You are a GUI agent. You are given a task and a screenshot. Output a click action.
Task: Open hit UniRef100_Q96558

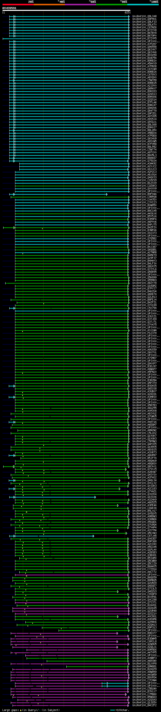point(144,47)
